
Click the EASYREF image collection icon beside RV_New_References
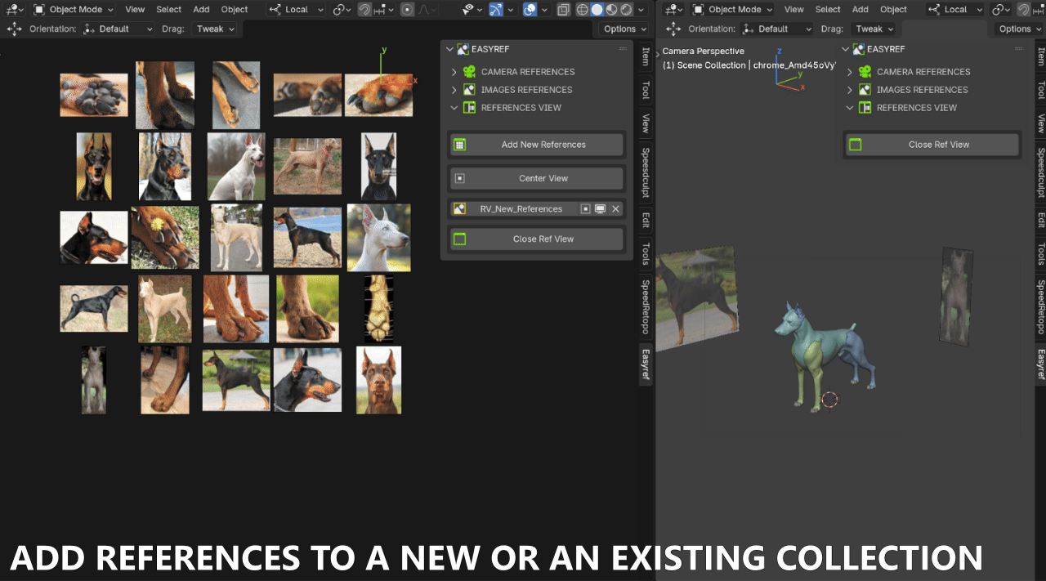458,208
